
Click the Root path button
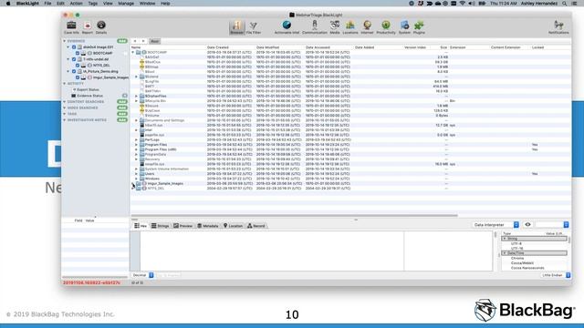[154, 41]
